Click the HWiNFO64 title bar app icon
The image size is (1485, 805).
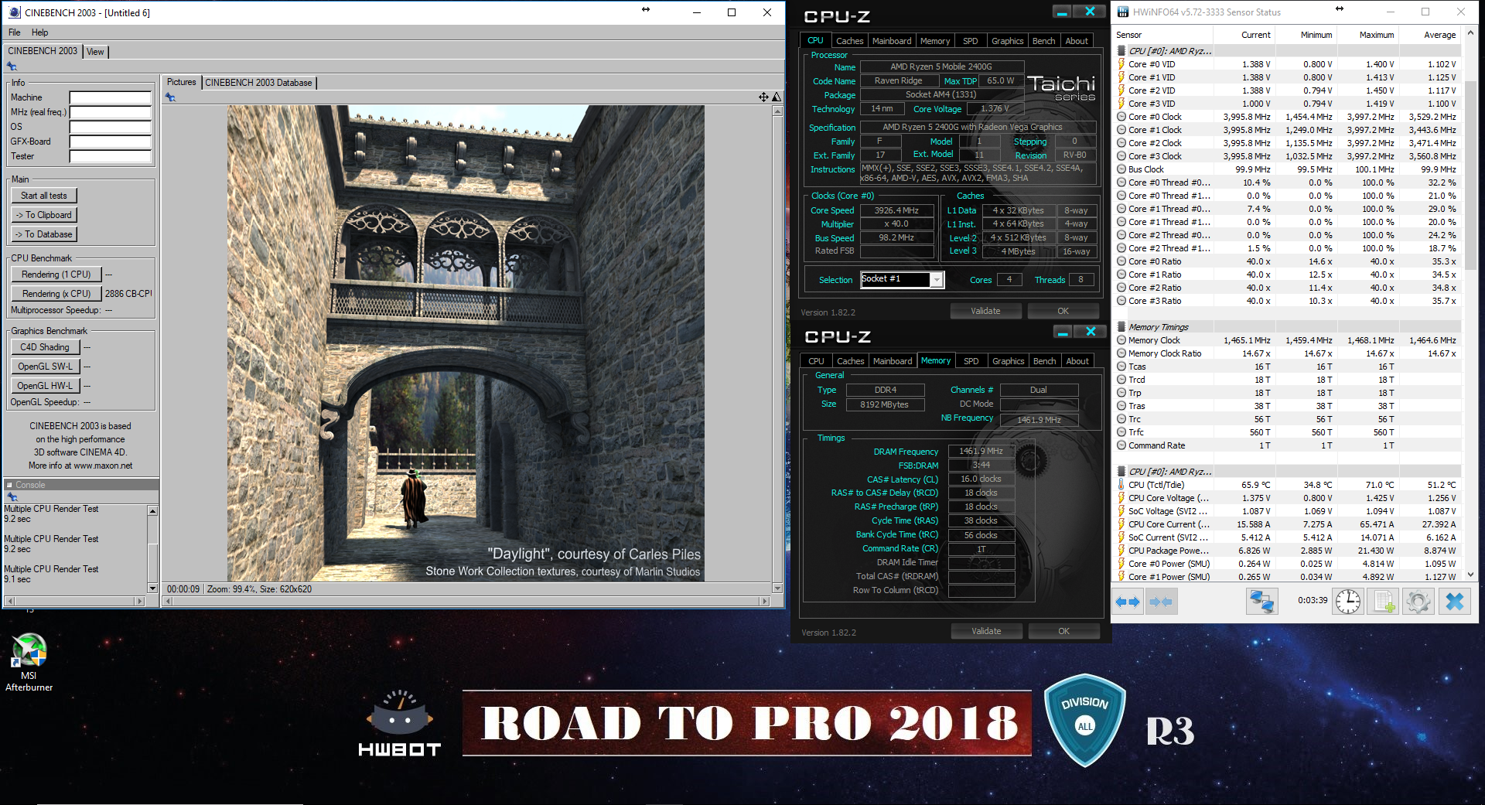point(1123,12)
